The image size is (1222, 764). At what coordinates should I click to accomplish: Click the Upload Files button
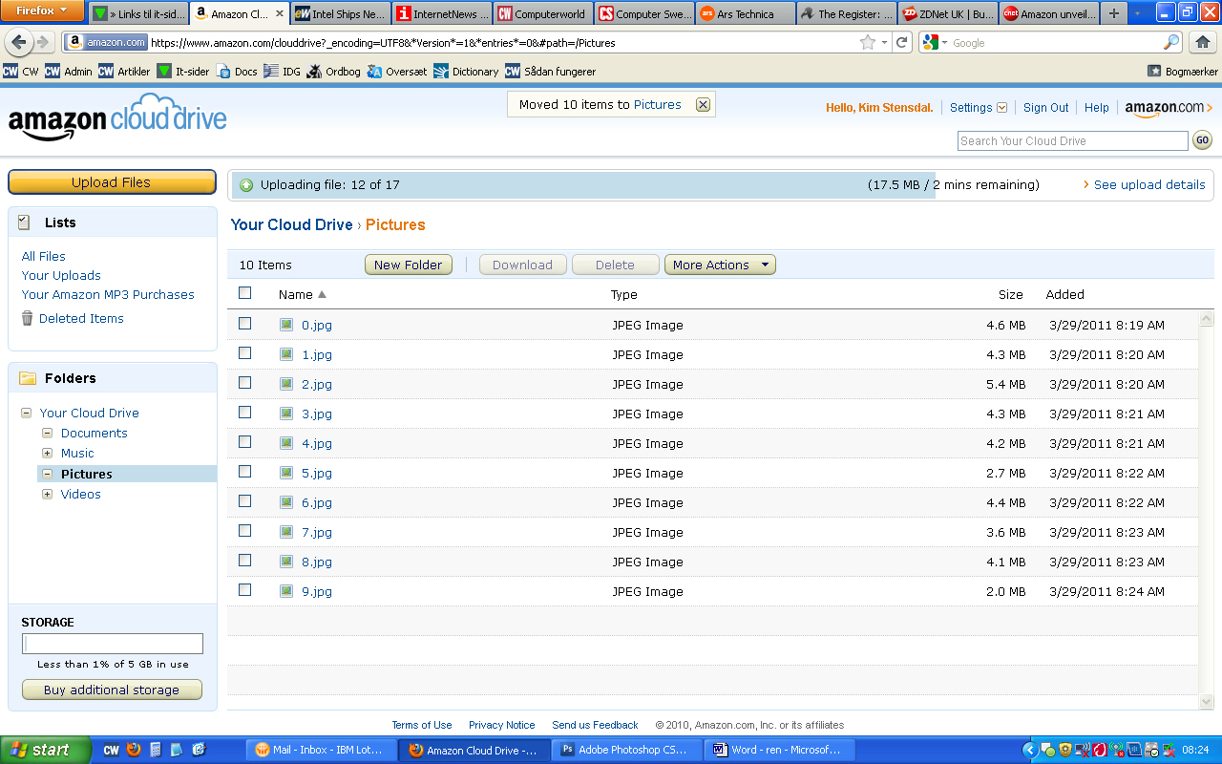point(112,182)
